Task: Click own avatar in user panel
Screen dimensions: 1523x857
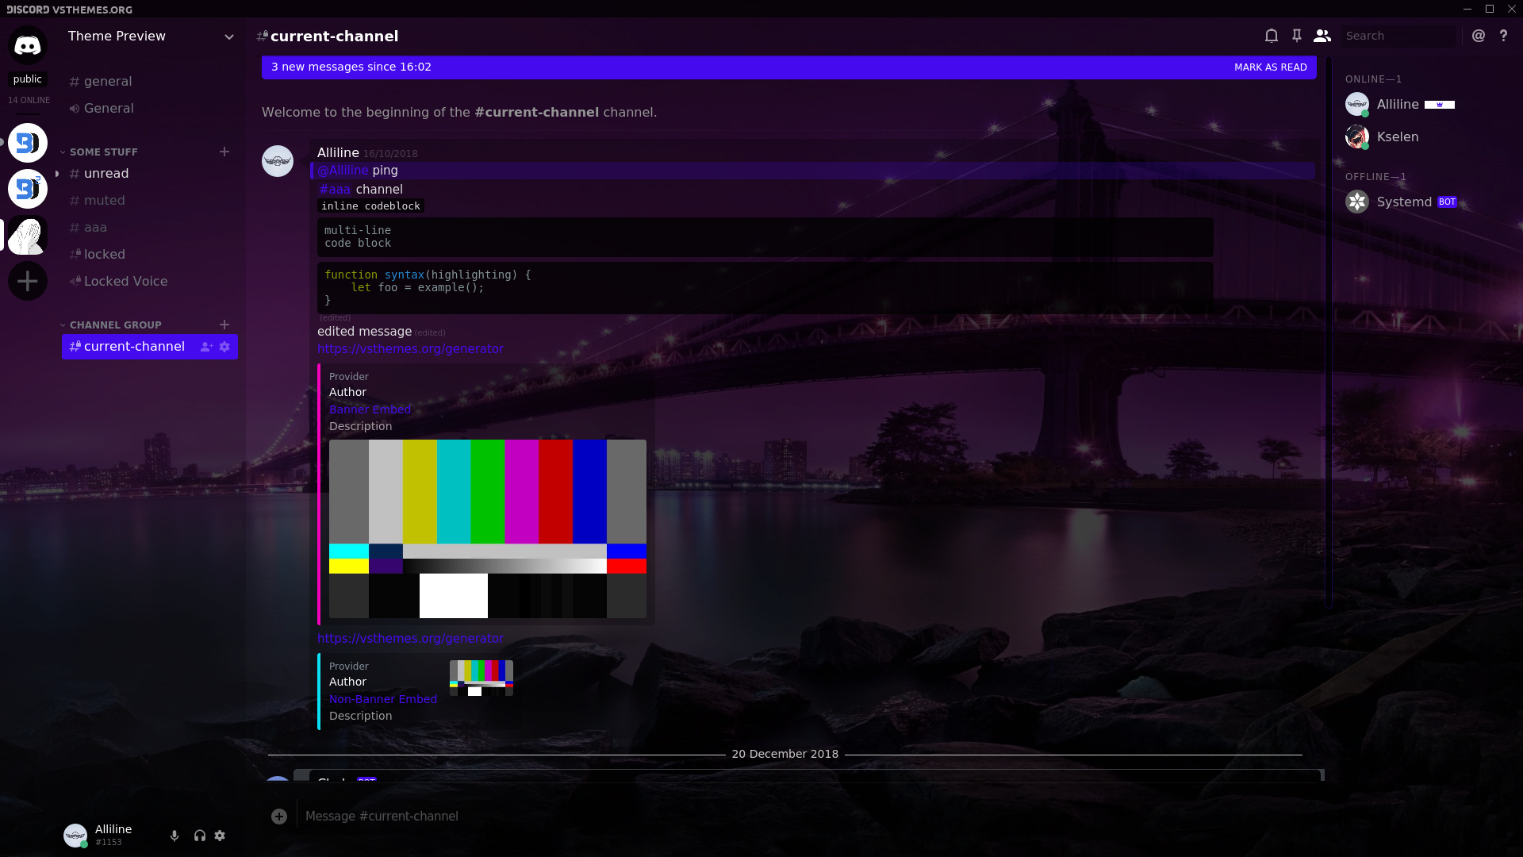Action: click(x=75, y=836)
